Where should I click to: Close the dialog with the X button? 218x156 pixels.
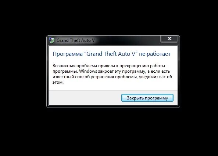coord(169,39)
